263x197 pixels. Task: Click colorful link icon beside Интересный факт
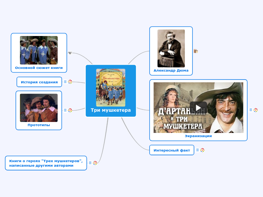(202, 150)
